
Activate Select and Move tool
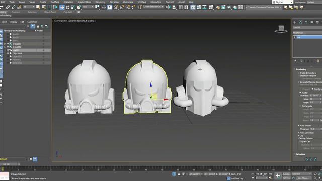click(x=62, y=7)
